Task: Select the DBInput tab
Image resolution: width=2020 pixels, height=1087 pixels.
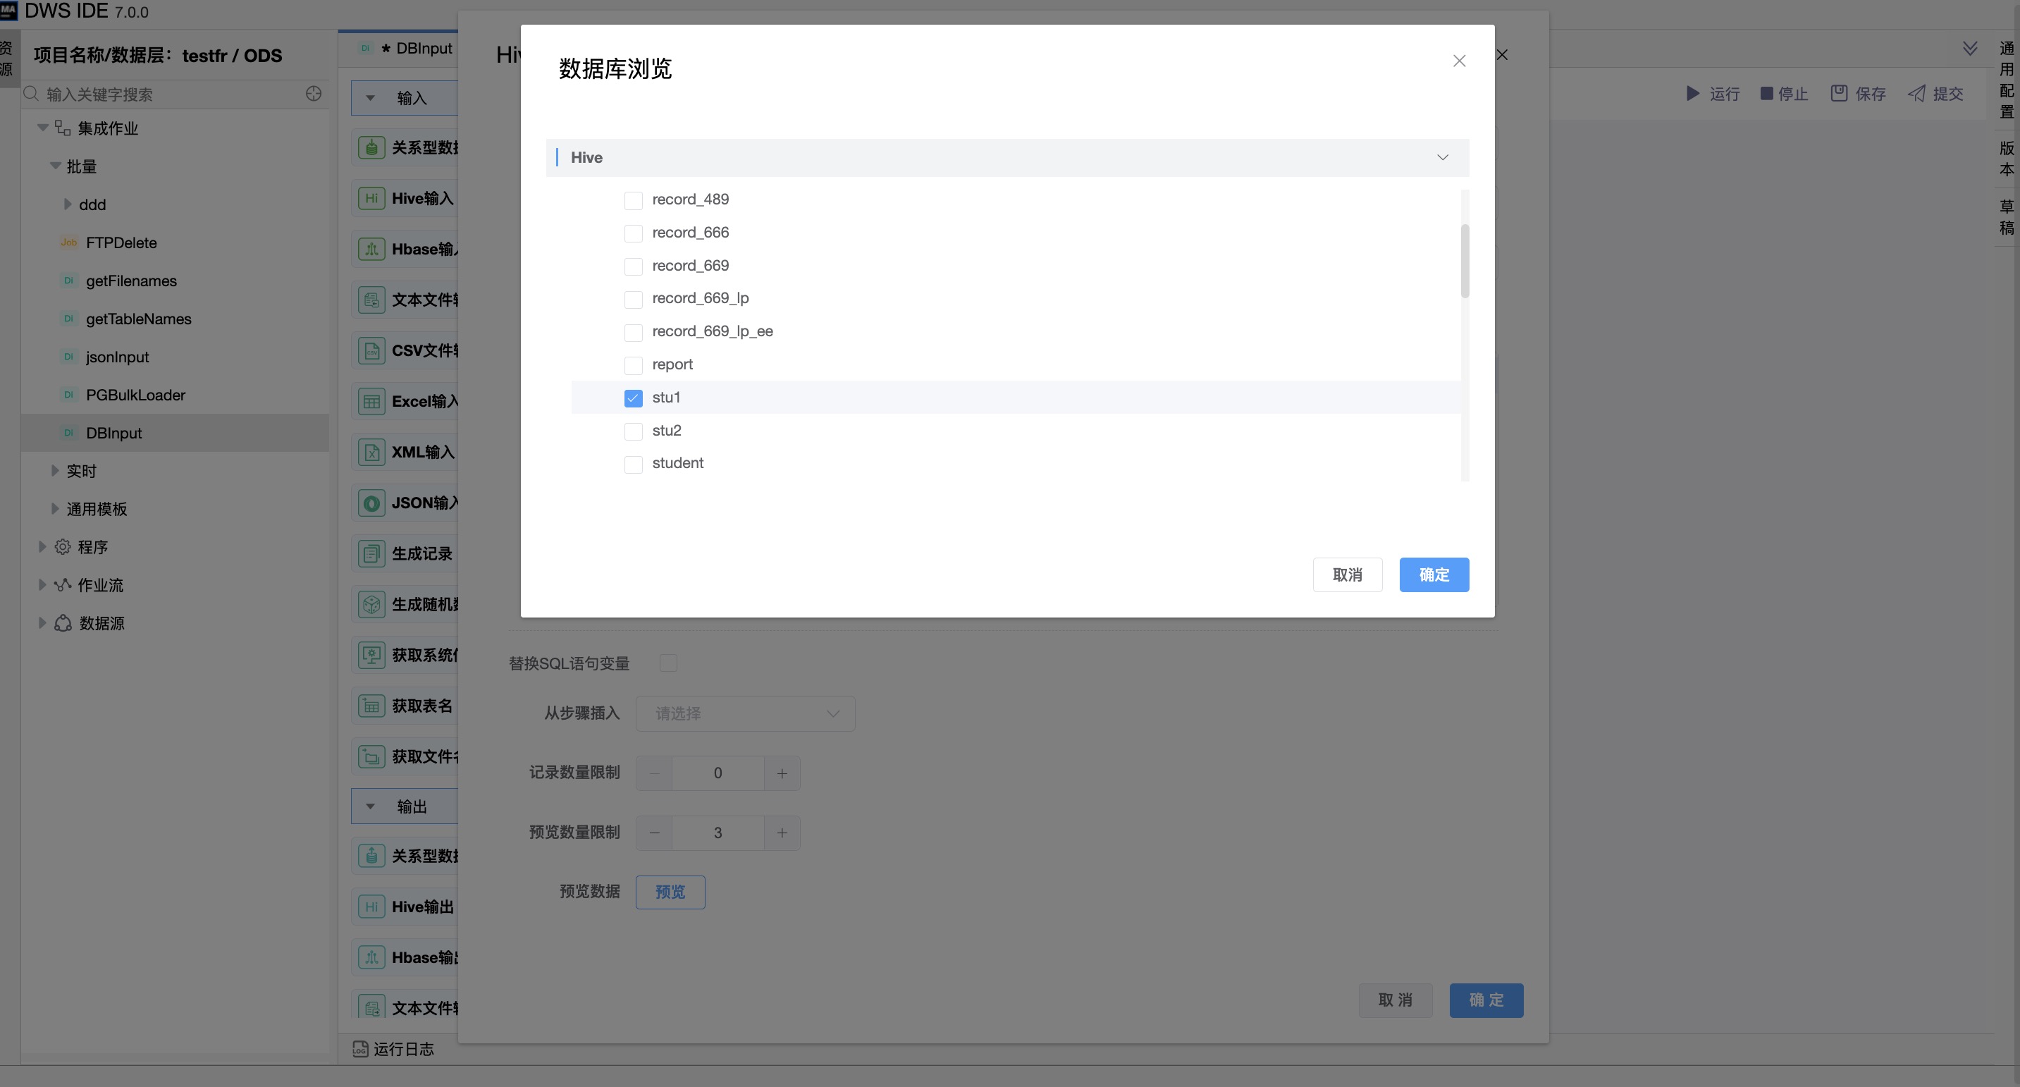Action: pos(424,49)
